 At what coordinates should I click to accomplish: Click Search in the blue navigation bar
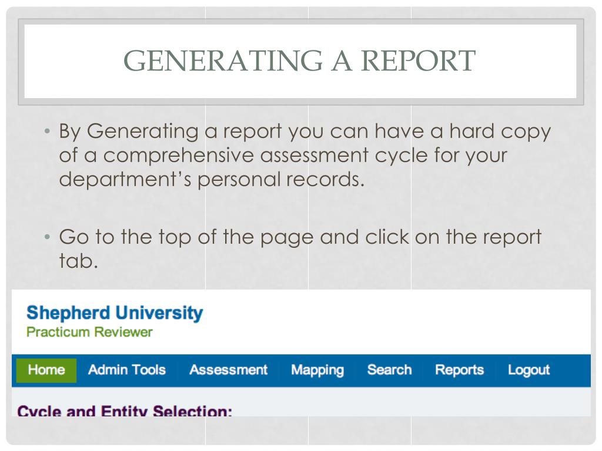click(x=389, y=370)
